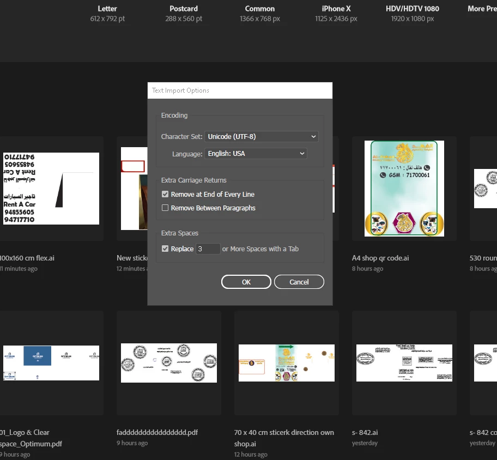The width and height of the screenshot is (497, 460).
Task: Open the A4 shop qr code.ai thumbnail
Action: coord(404,189)
